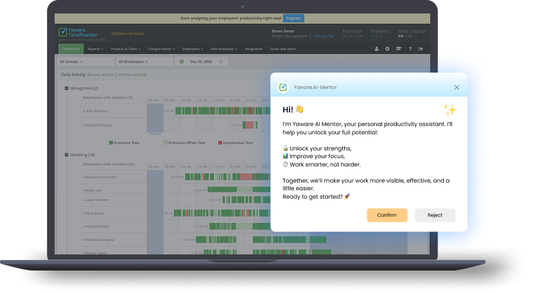
Task: Click the user profile icon in navbar
Action: coord(376,49)
